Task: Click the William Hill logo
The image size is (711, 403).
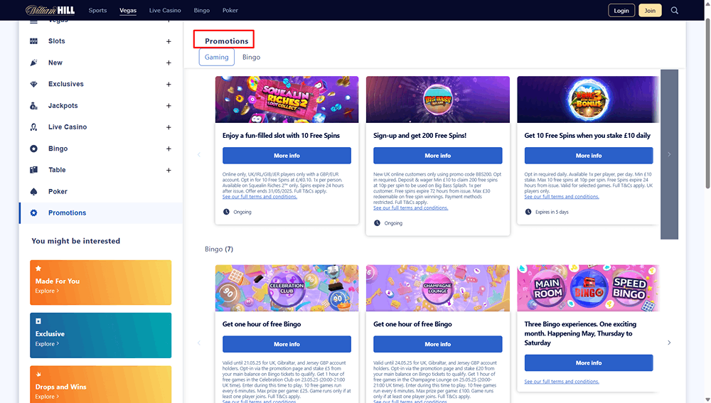Action: 50,10
